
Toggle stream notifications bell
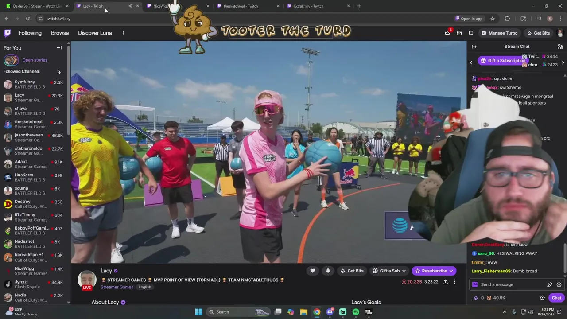328,271
